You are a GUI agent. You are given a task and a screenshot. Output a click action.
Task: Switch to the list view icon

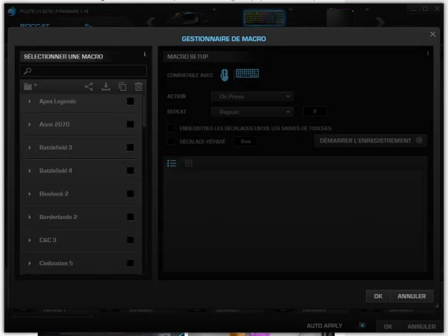pos(172,163)
